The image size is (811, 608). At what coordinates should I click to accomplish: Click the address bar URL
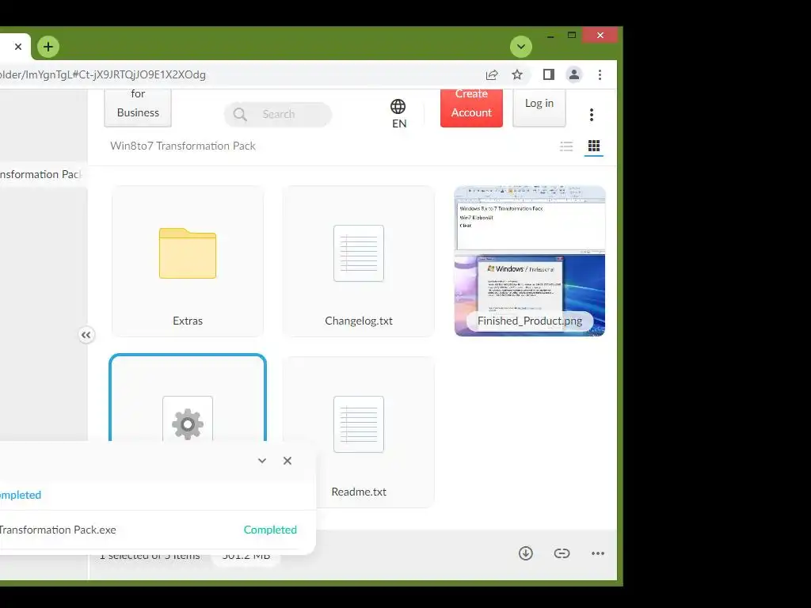point(103,75)
